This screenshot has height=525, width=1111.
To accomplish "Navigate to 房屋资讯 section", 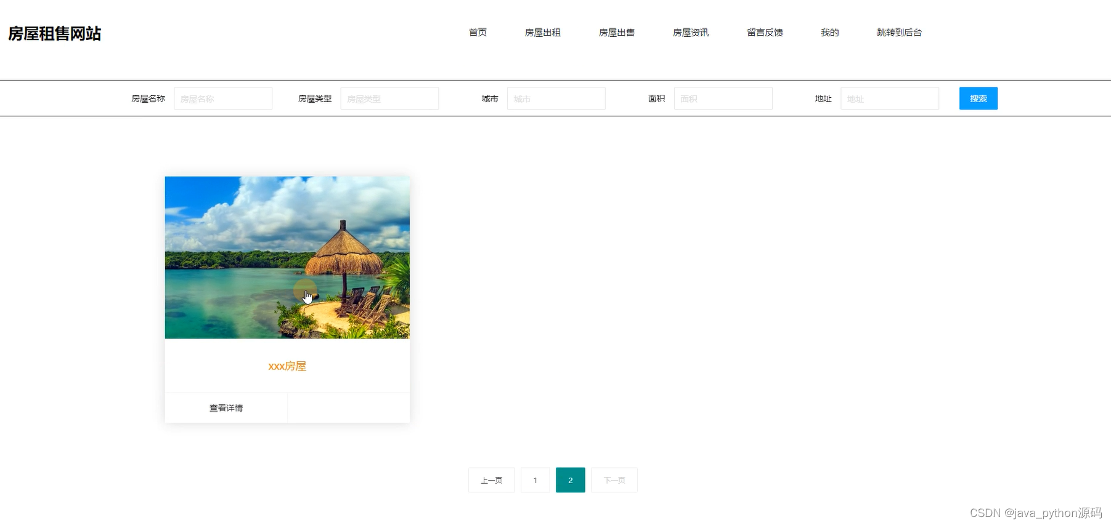I will pyautogui.click(x=690, y=33).
